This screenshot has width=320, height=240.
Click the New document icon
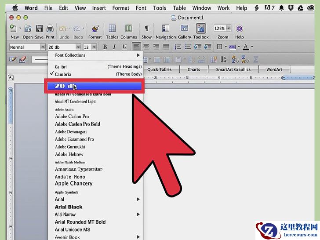pos(13,29)
